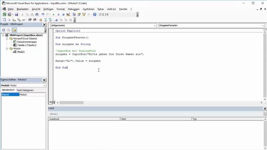267x150 pixels.
Task: Open the Debuggen menu
Action: [73, 9]
